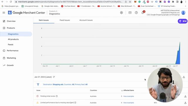
Task: Bookmark this page with the star icon
Action: coord(130,2)
